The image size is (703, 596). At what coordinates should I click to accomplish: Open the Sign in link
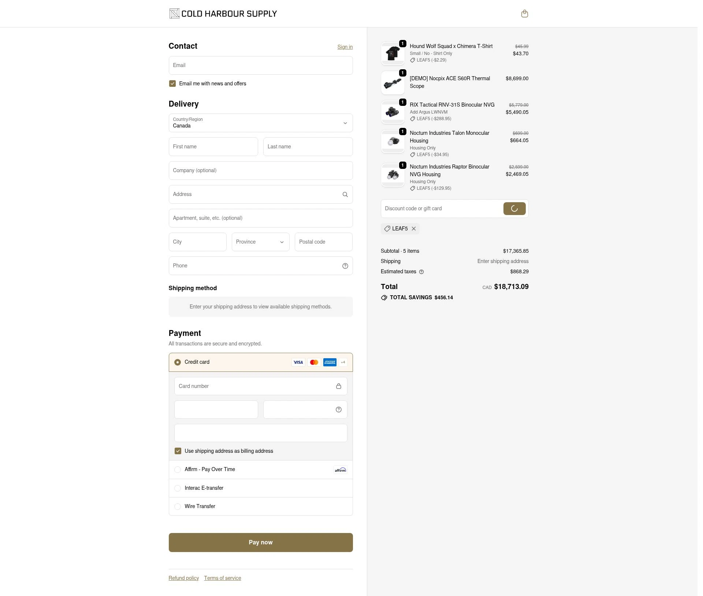tap(345, 47)
